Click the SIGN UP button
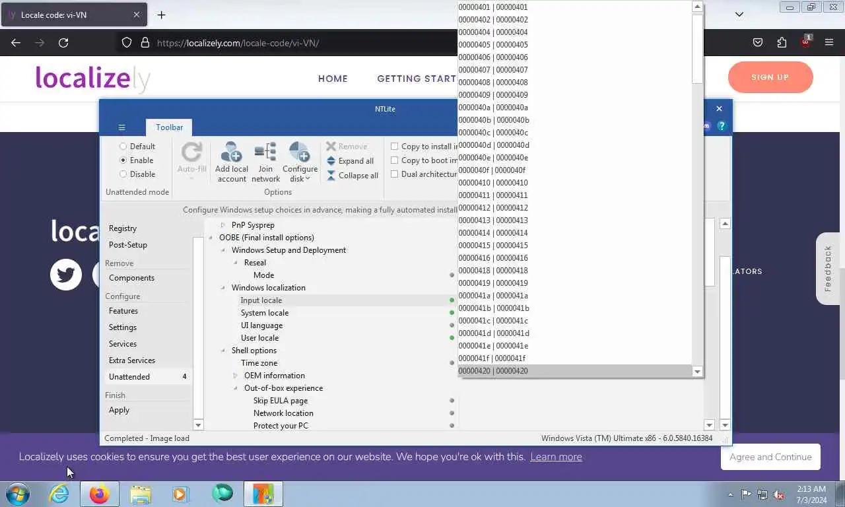845x507 pixels. 770,77
